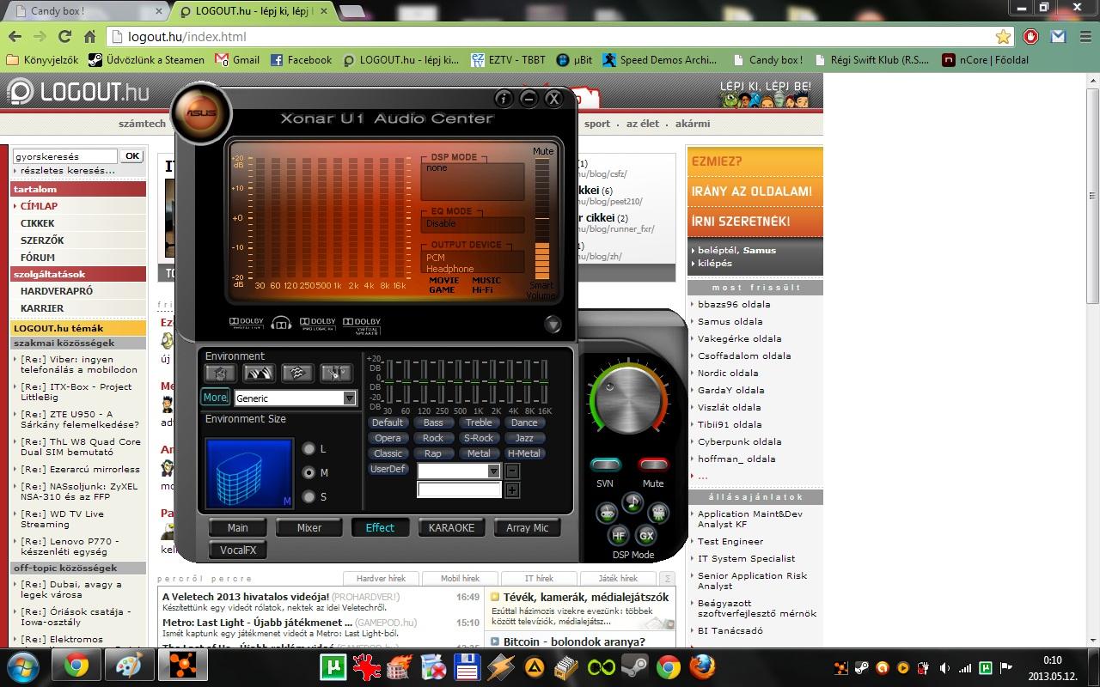Open the UserDef preset dropdown
Viewport: 1100px width, 687px height.
click(458, 471)
